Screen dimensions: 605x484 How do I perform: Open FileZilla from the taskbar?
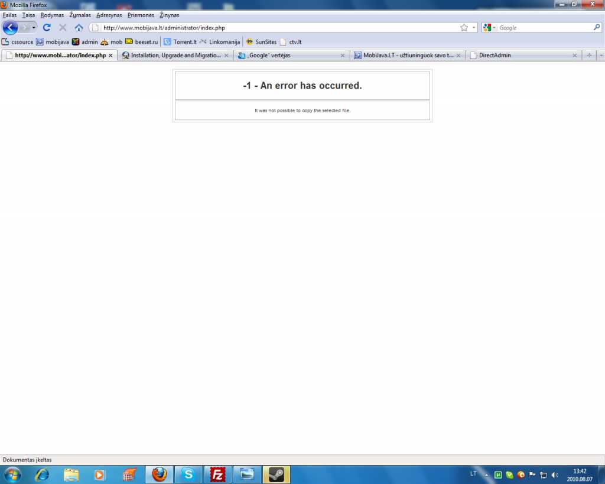coord(218,474)
